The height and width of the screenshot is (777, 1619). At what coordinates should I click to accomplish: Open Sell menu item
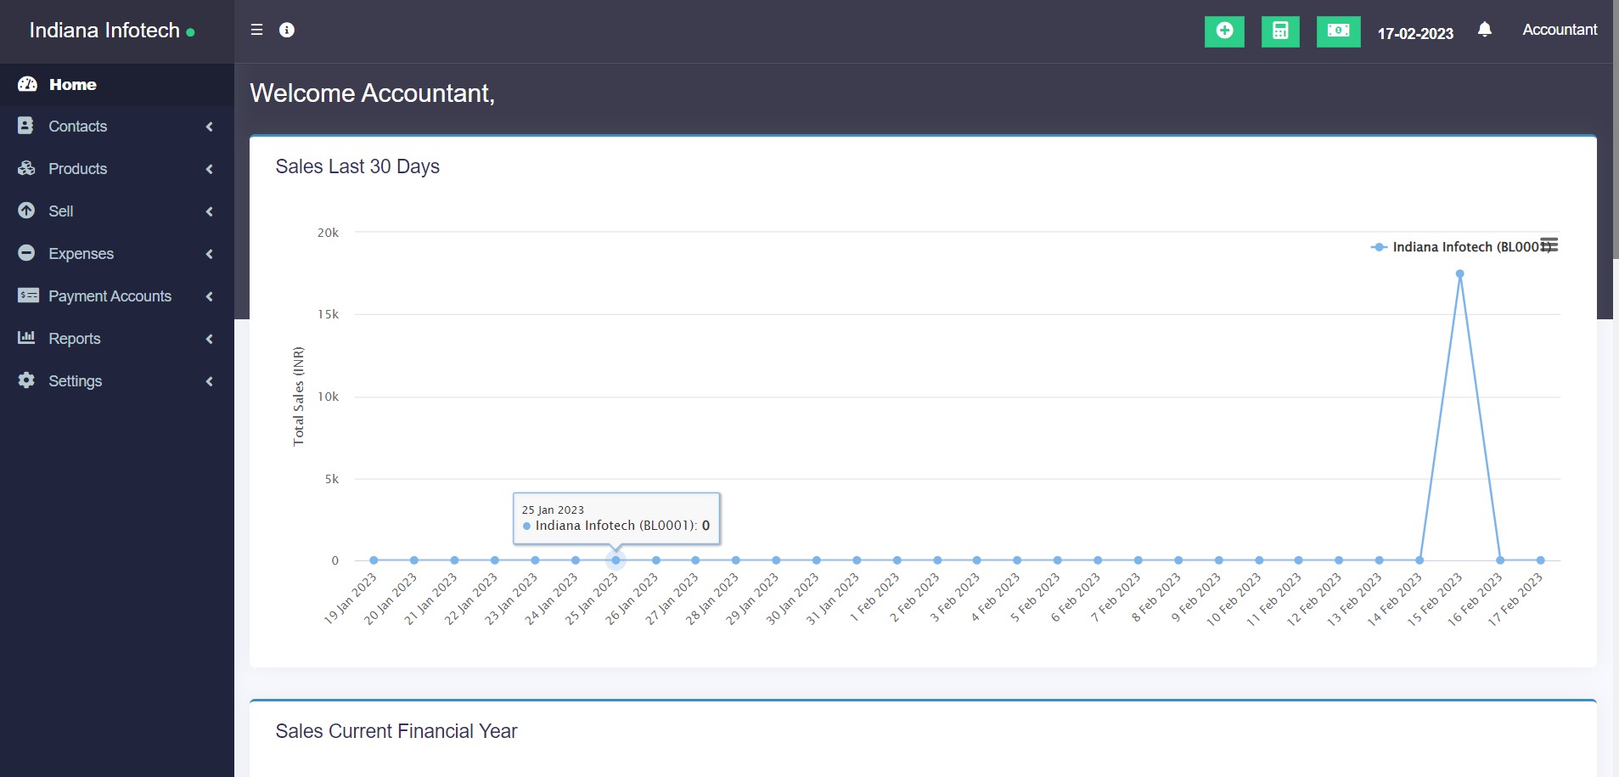coord(117,211)
